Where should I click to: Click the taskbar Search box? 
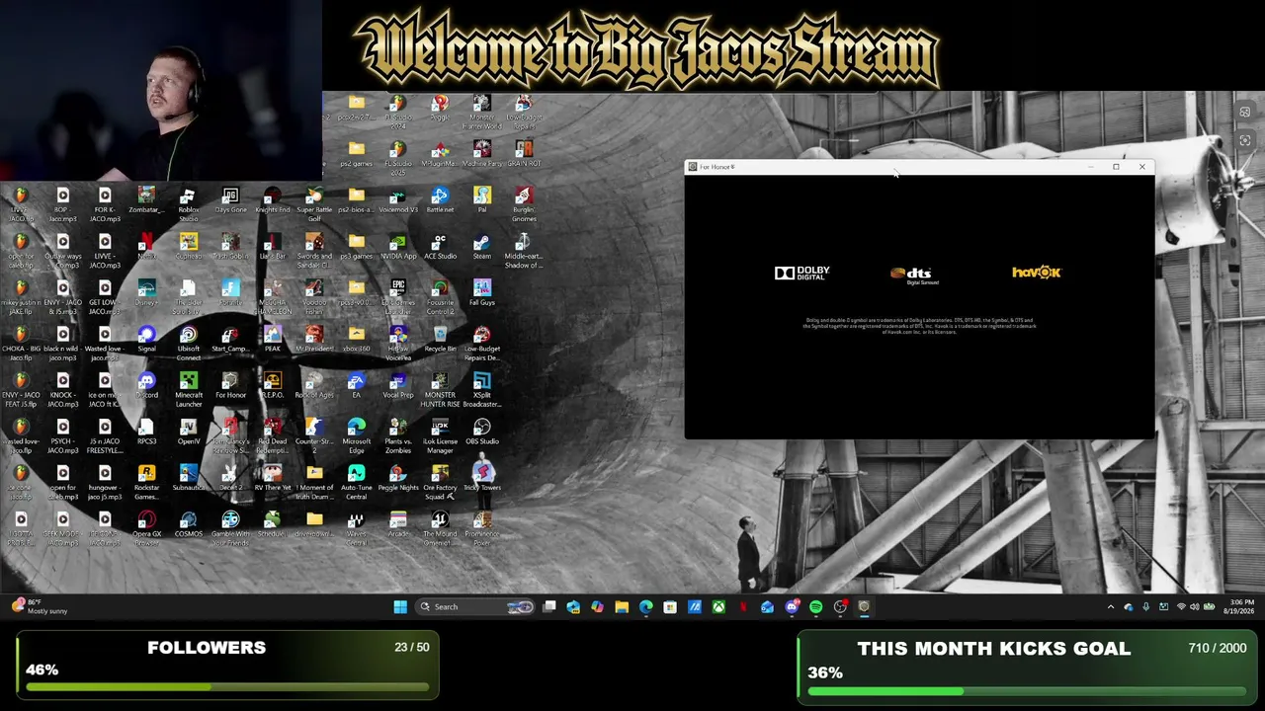point(476,606)
